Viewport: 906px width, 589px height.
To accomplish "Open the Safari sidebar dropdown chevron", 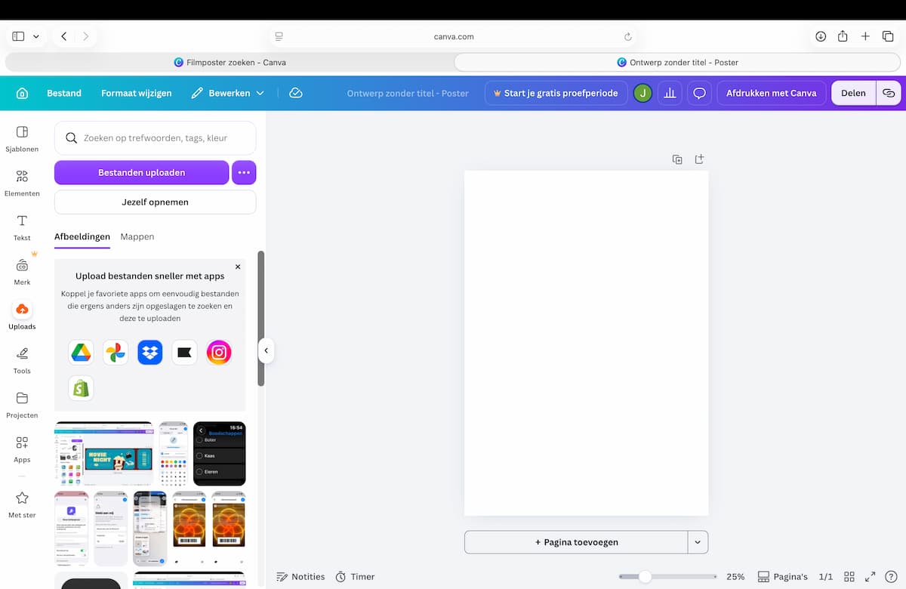I will coord(35,36).
